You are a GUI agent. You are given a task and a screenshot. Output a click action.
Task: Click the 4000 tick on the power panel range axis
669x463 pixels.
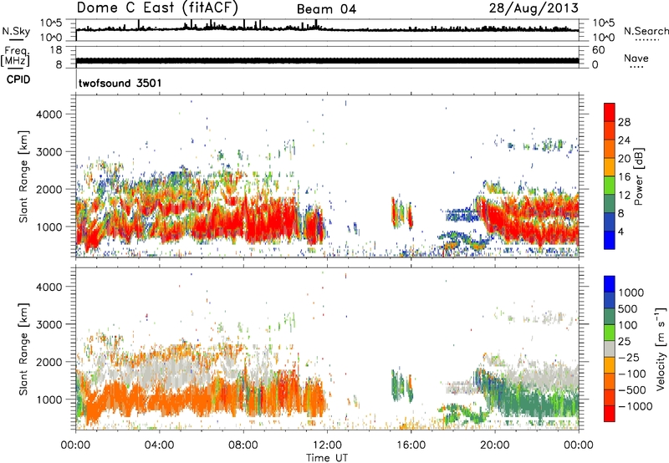tap(49, 114)
